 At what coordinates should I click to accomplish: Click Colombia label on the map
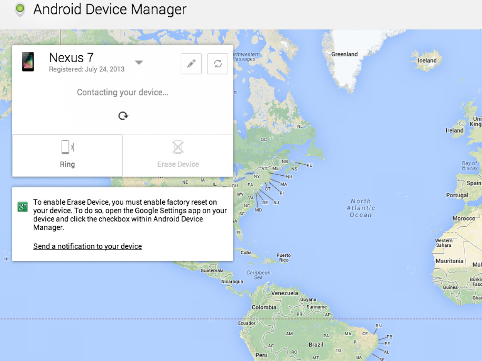[x=264, y=307]
